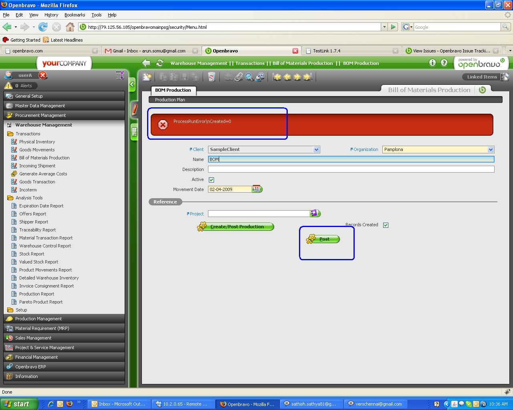Go to the first record arrow
Screen dimensions: 513x410
click(277, 77)
